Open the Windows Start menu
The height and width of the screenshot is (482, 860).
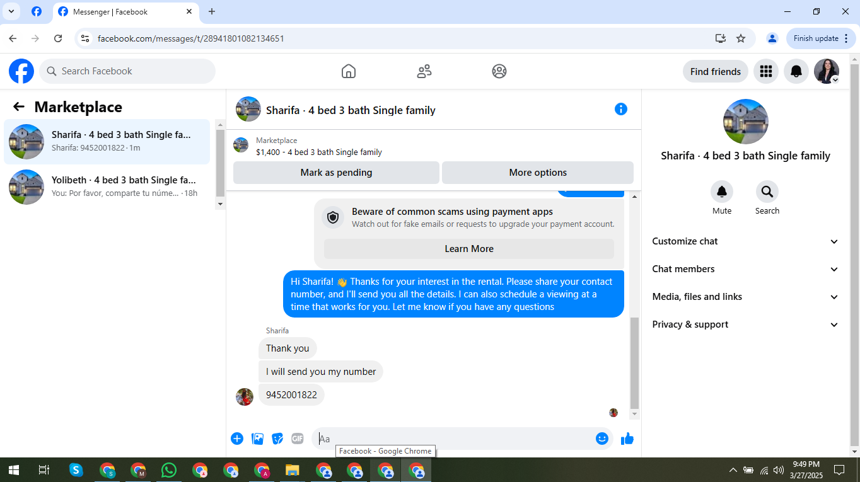pyautogui.click(x=13, y=470)
